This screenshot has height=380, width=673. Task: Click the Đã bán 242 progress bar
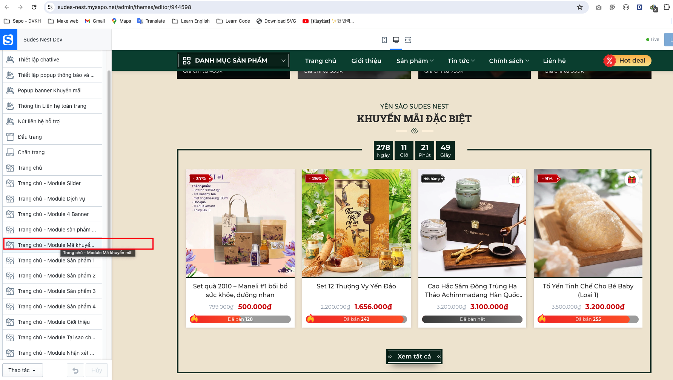356,319
